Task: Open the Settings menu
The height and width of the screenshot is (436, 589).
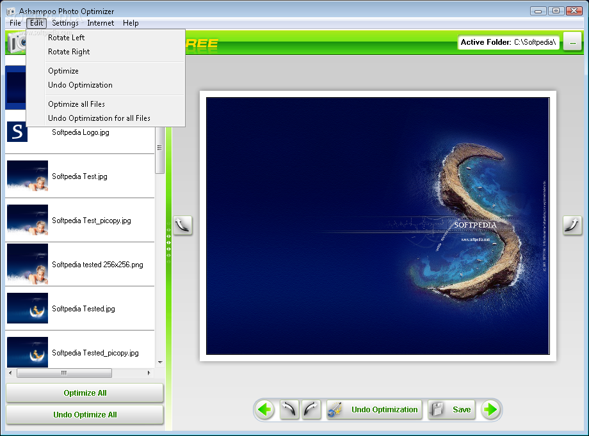Action: click(65, 23)
